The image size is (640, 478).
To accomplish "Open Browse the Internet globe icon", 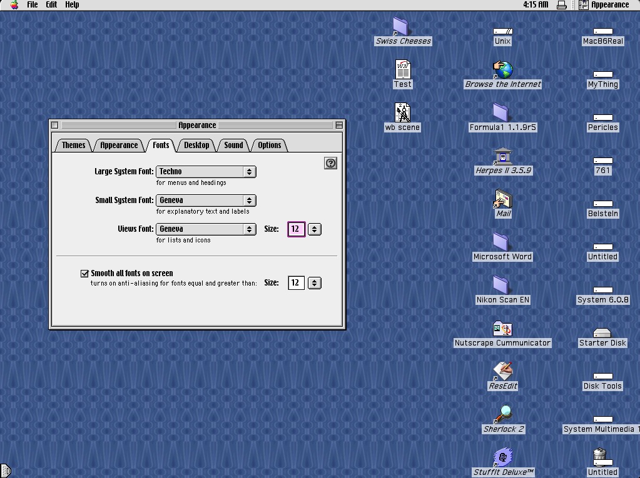I will point(503,69).
